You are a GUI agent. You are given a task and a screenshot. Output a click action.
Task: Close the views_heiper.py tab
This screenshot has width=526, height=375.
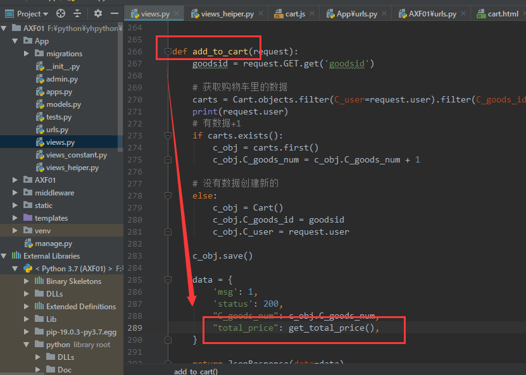point(261,14)
